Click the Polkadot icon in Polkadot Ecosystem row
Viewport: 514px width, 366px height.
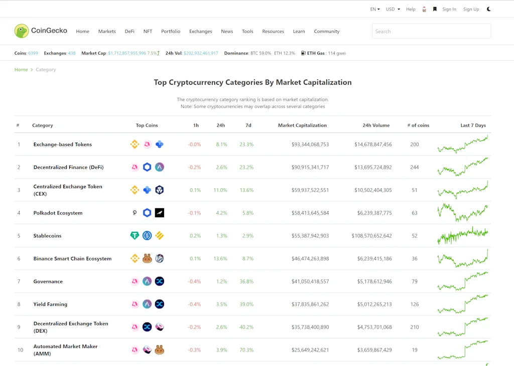coord(135,213)
